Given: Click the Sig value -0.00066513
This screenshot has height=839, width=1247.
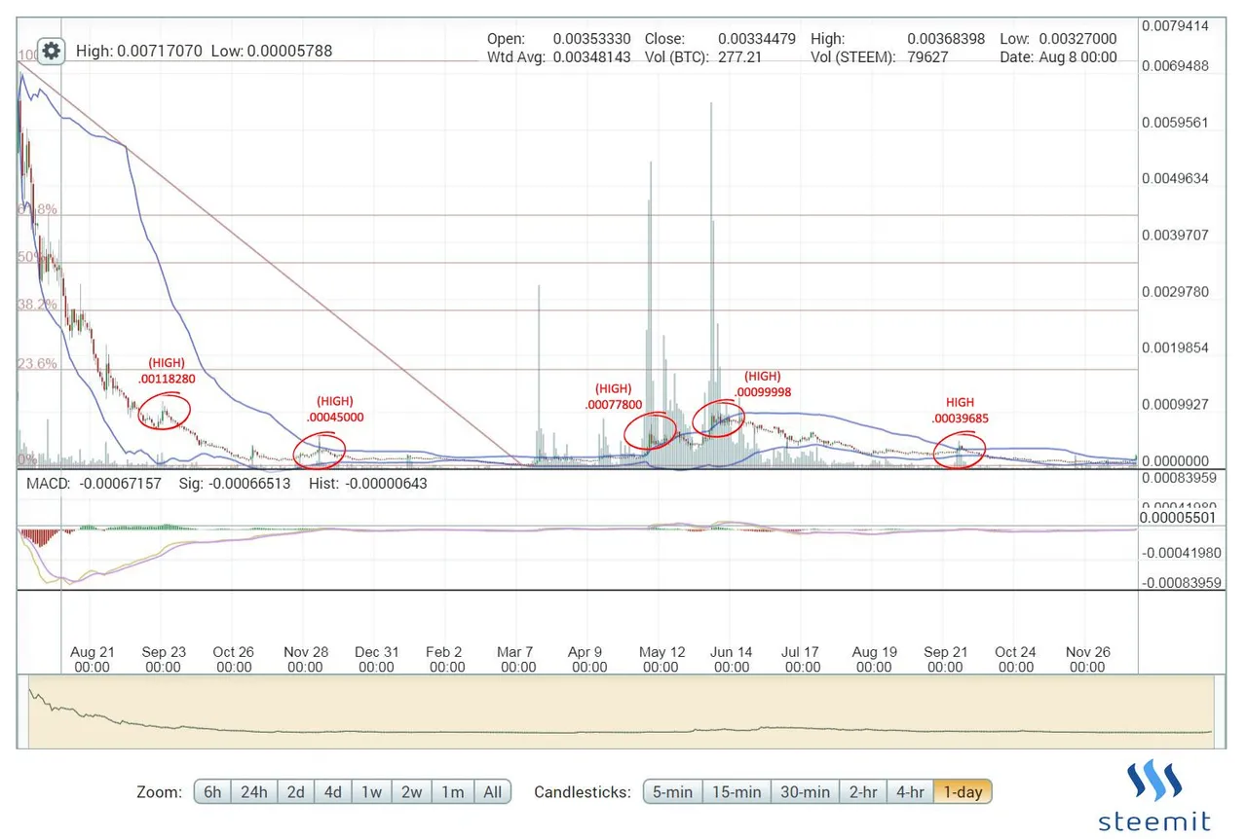Looking at the screenshot, I should (x=250, y=483).
